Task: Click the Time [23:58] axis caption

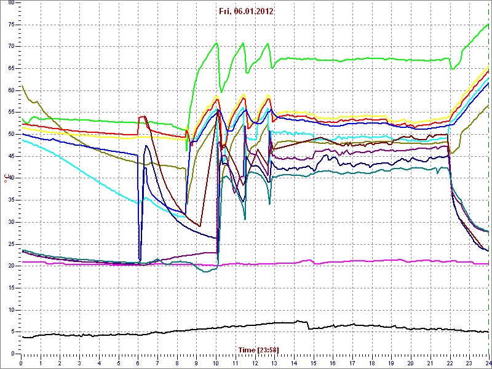Action: [x=258, y=349]
